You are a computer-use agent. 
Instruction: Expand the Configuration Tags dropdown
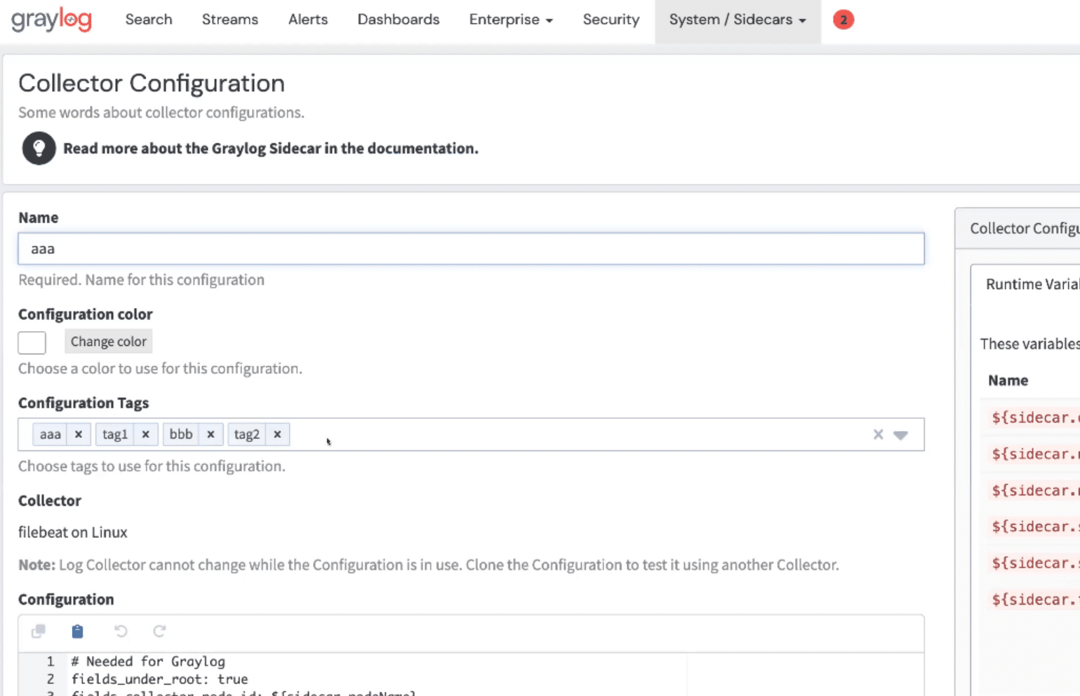click(901, 435)
